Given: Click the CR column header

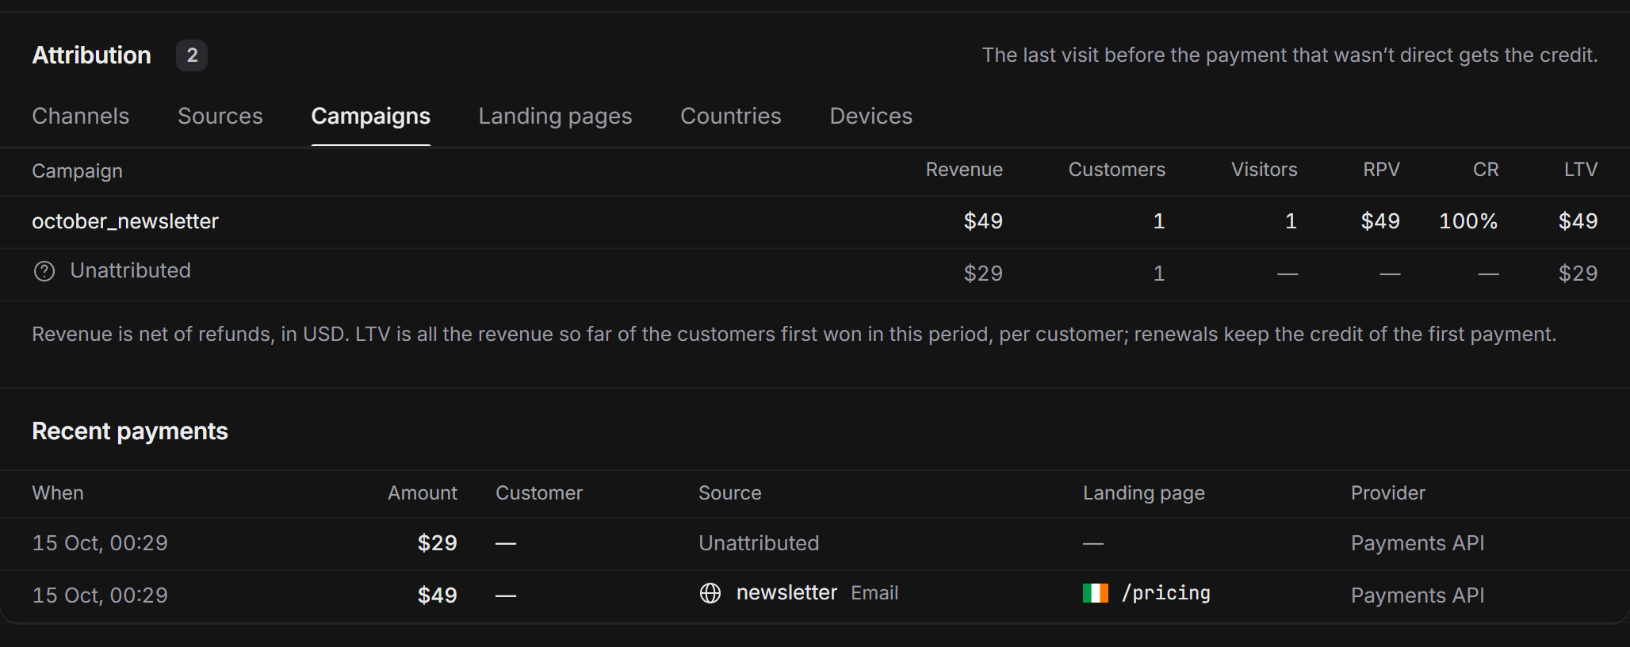Looking at the screenshot, I should [x=1486, y=170].
